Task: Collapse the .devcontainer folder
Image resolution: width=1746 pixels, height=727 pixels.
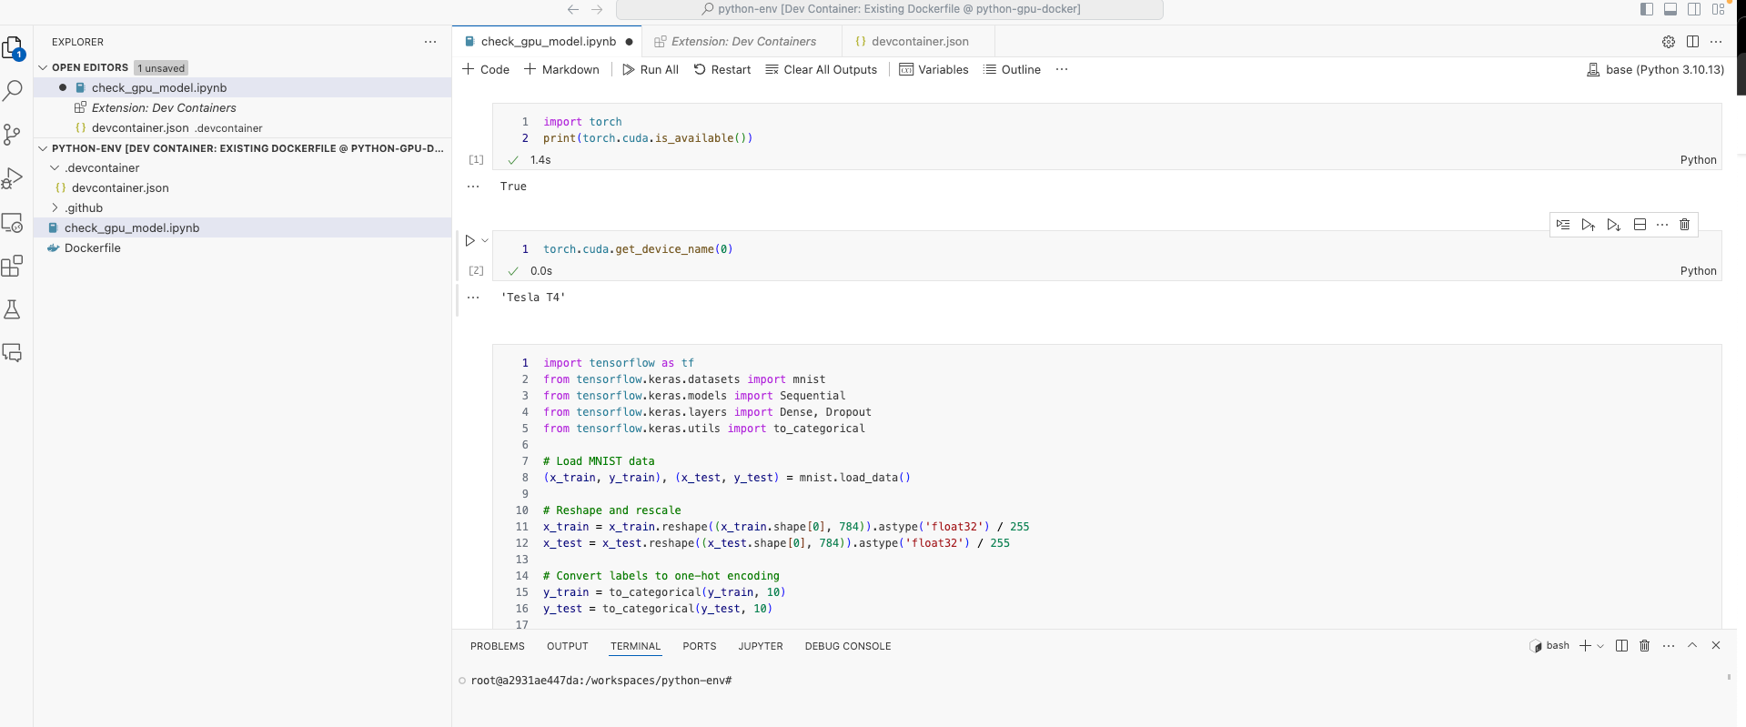Action: coord(55,168)
